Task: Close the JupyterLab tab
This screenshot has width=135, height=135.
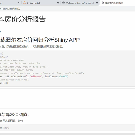Action: [58, 3]
